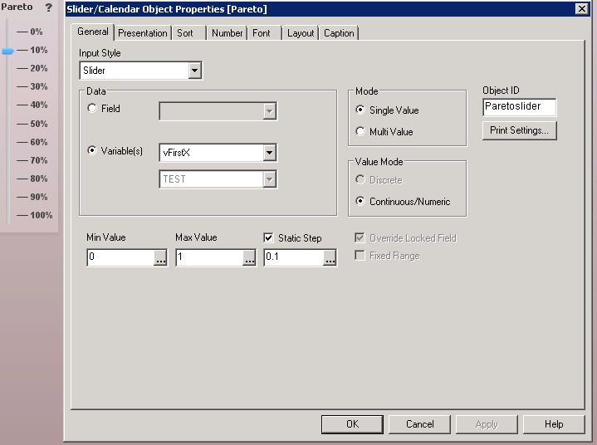Open the Number tab
This screenshot has height=445, width=597.
tap(227, 33)
